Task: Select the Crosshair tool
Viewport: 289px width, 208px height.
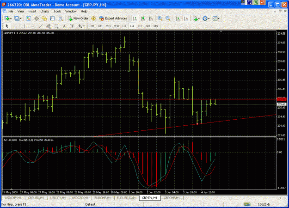Action: pos(15,26)
